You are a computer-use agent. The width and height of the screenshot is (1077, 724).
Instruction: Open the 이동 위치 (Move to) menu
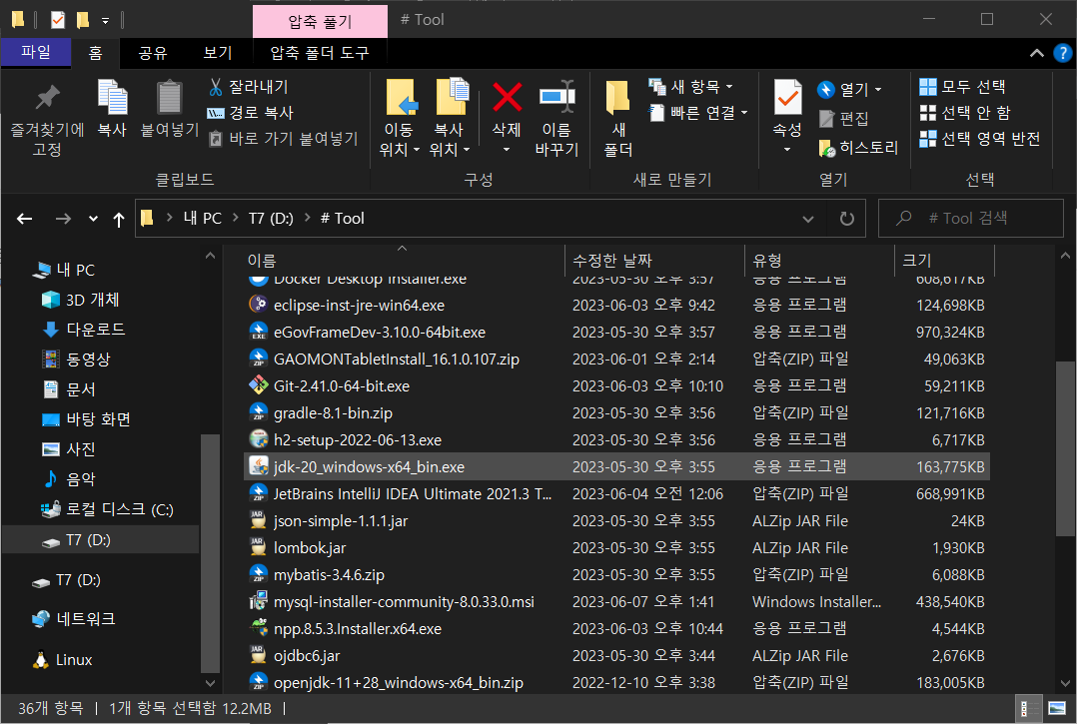pos(400,118)
